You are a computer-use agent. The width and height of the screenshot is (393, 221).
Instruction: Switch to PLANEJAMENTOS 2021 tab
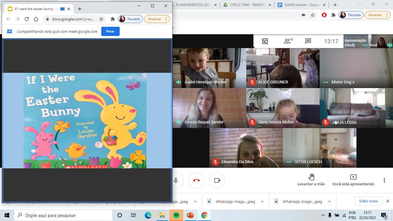193,5
